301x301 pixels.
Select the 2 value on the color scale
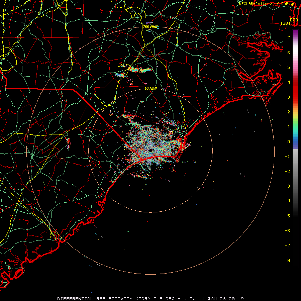pos(289,112)
